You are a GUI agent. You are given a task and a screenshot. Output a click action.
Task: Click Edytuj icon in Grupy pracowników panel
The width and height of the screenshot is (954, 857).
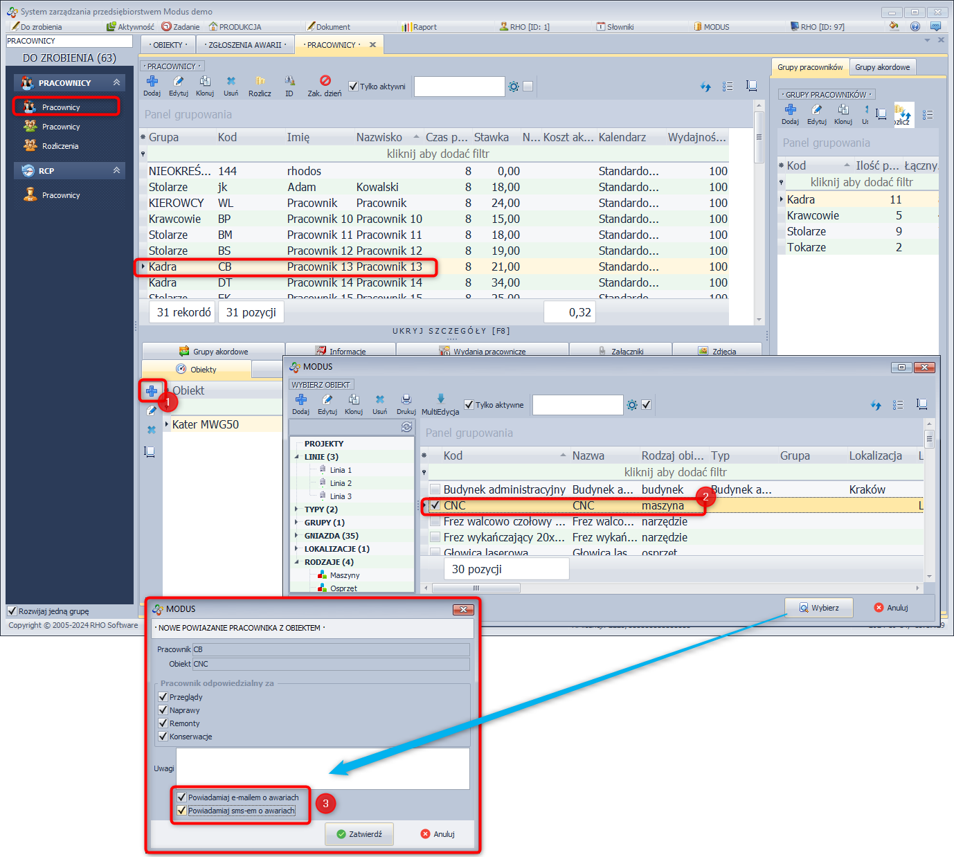[x=817, y=110]
